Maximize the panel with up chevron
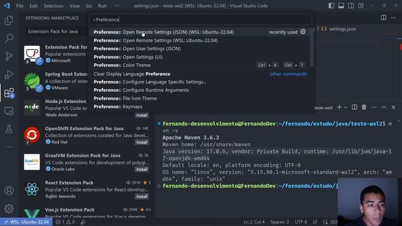The image size is (402, 226). tap(384, 107)
